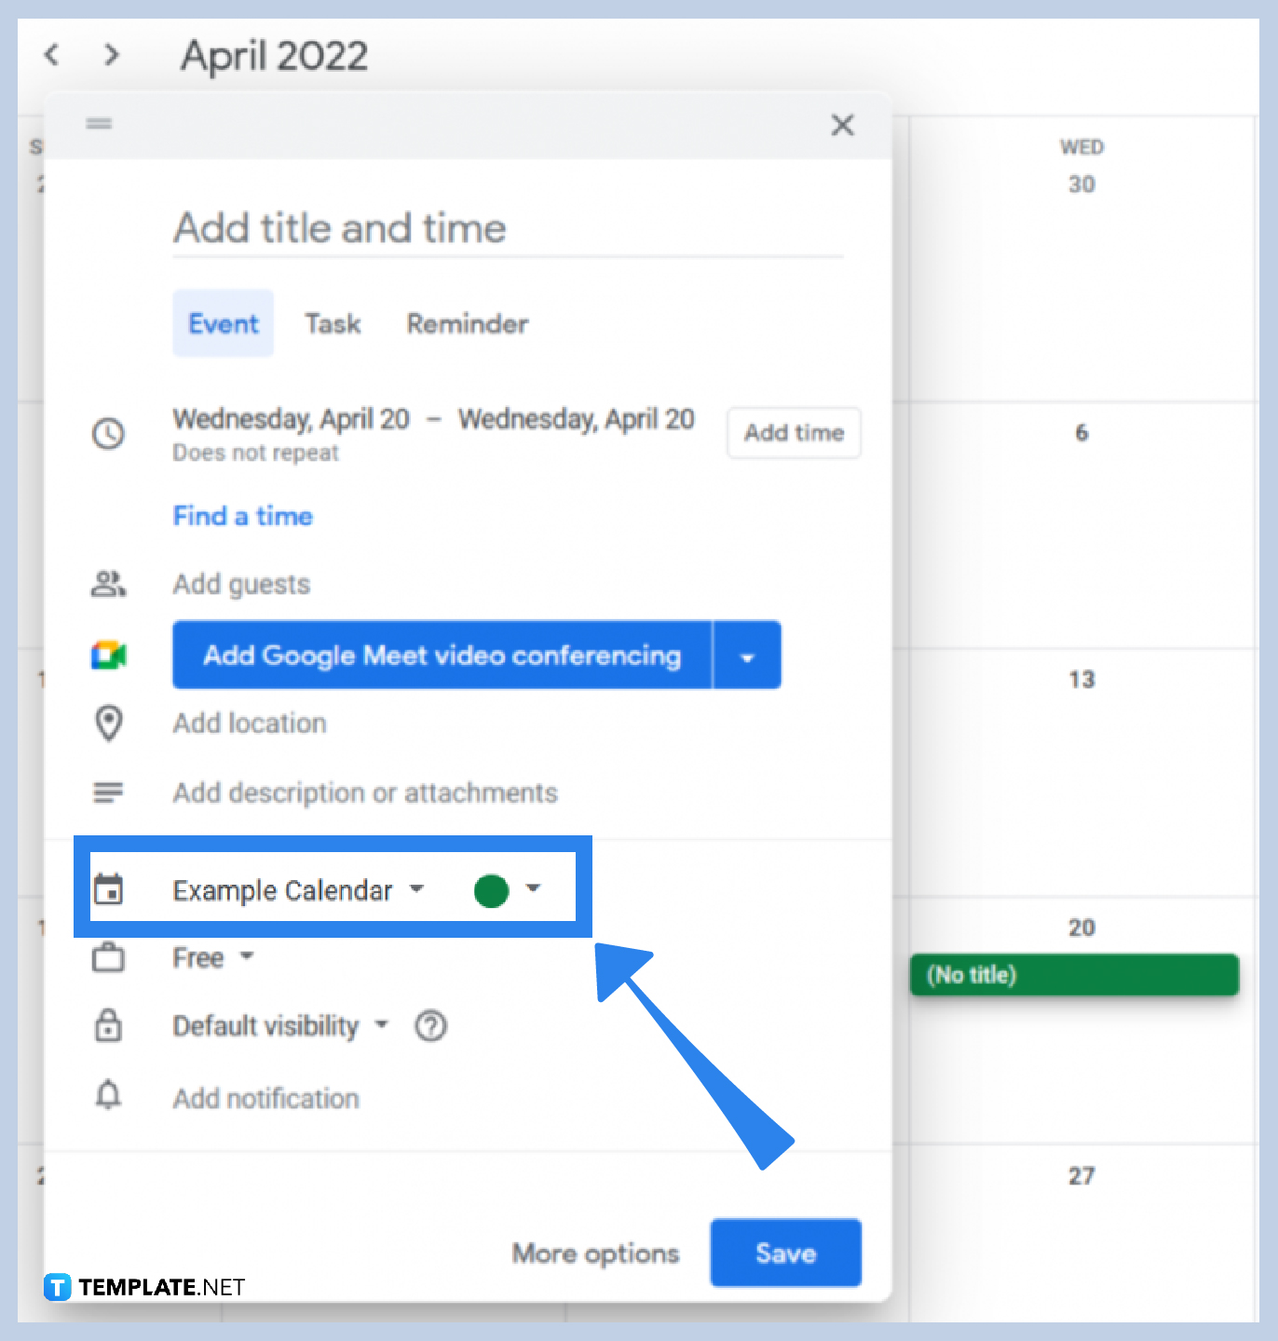
Task: Open the Google Meet options arrow
Action: 747,655
